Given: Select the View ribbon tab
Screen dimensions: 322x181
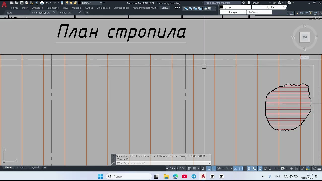Looking at the screenshot, I should (x=65, y=8).
